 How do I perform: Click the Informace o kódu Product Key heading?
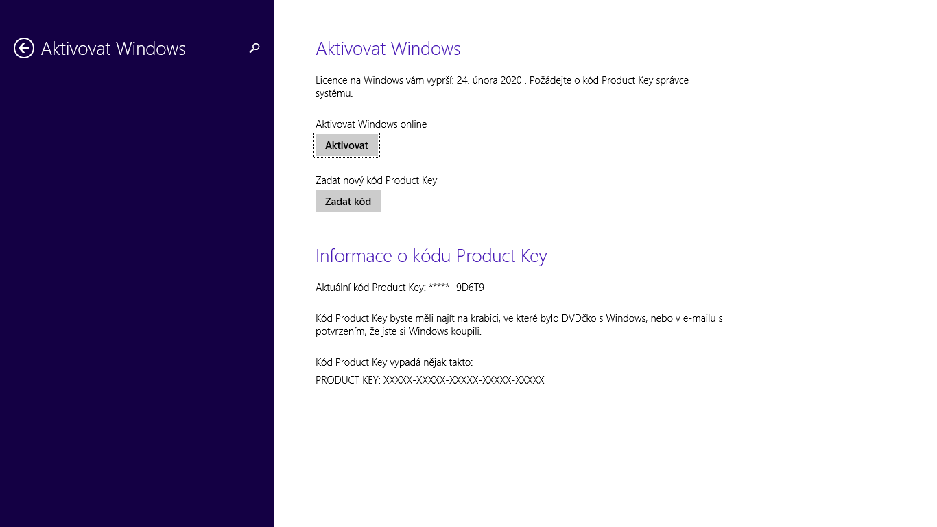coord(431,256)
